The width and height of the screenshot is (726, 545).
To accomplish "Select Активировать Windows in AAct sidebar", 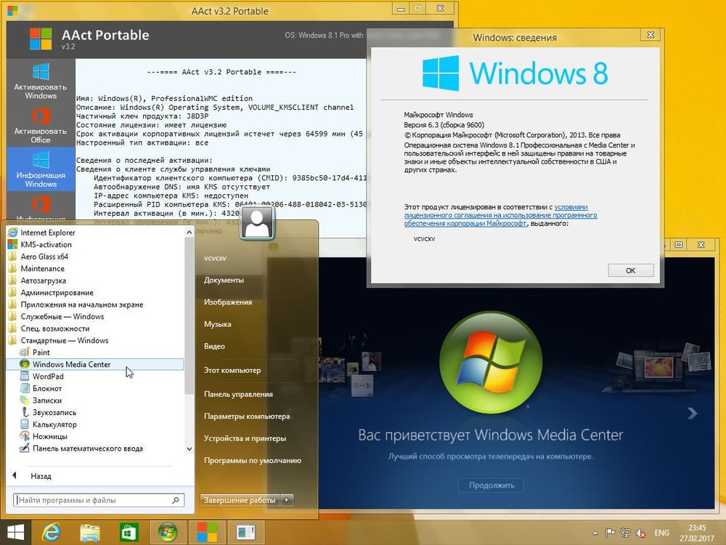I will [41, 81].
